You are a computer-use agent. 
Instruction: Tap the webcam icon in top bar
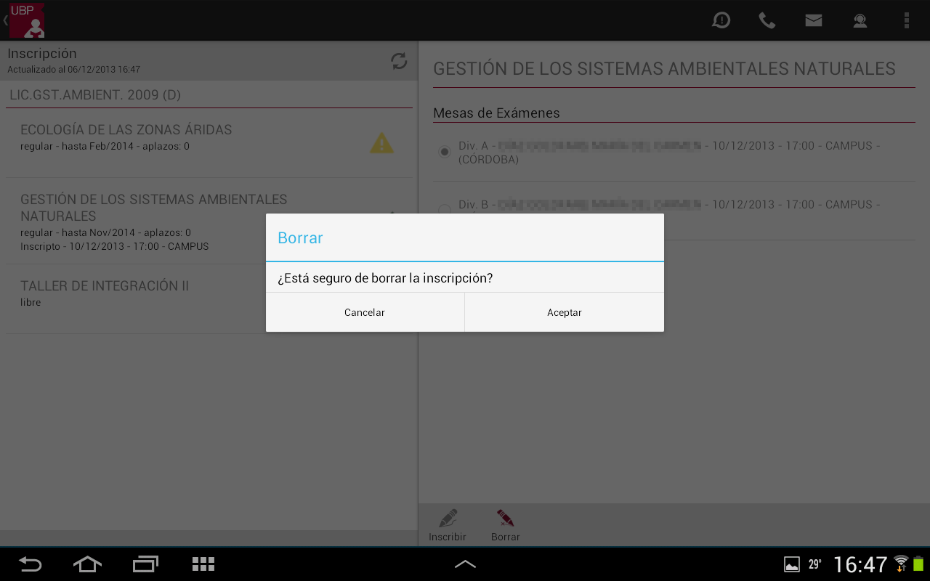pos(860,20)
